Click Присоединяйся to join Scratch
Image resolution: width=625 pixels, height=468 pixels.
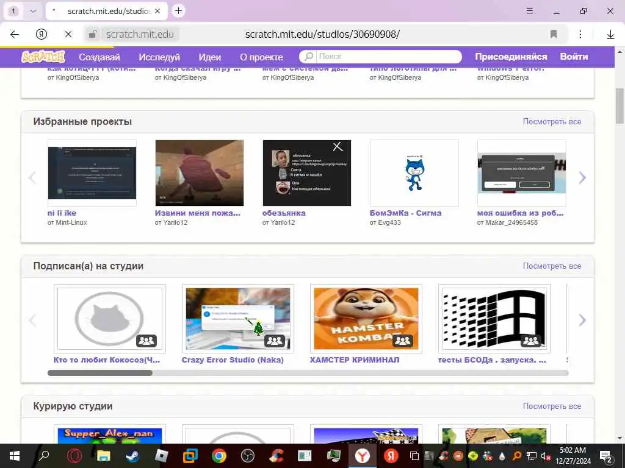click(511, 57)
